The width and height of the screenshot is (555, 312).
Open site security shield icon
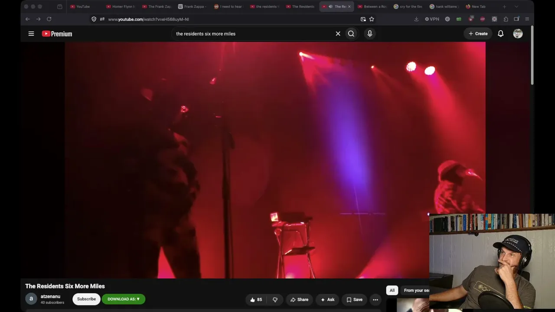(94, 19)
